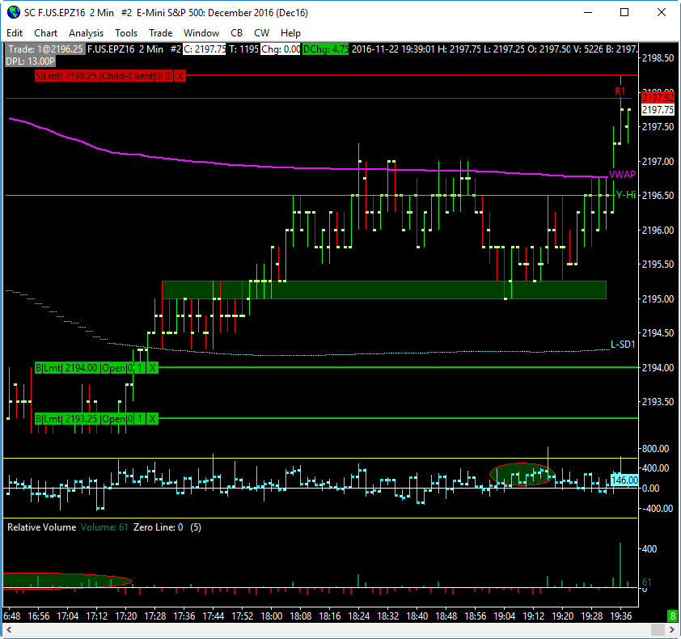
Task: Click the horizontal scrollbar thumb
Action: click(658, 629)
